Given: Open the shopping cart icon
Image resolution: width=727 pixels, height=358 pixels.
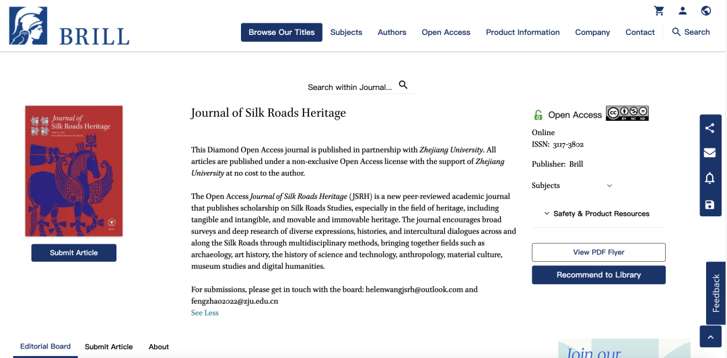Looking at the screenshot, I should click(x=659, y=11).
